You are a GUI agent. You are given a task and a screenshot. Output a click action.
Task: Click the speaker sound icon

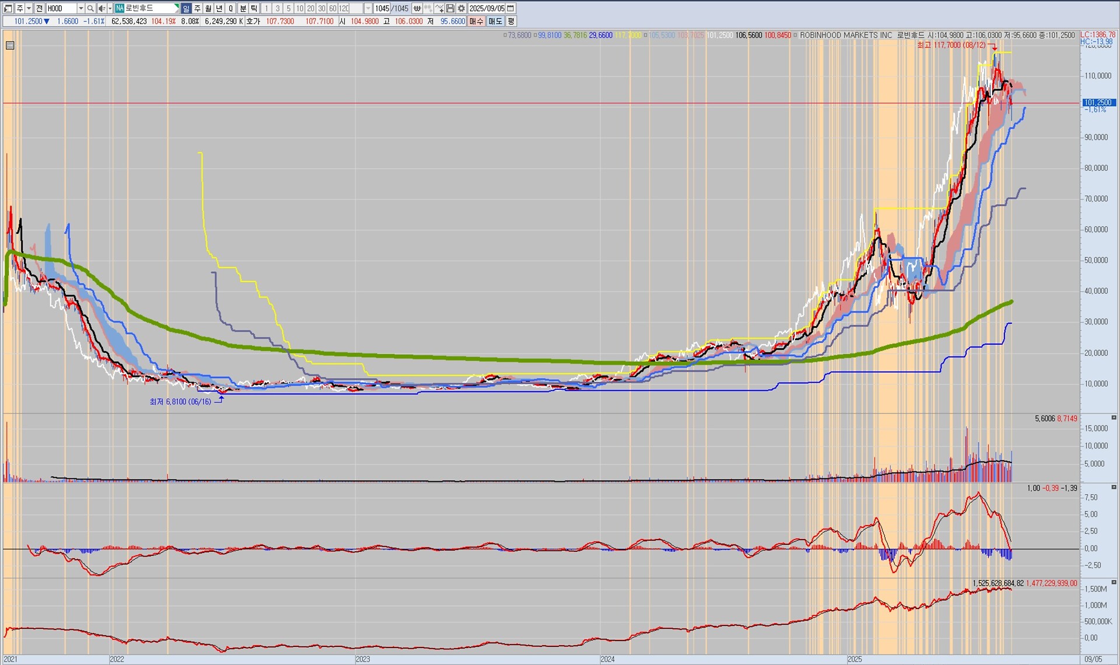101,8
